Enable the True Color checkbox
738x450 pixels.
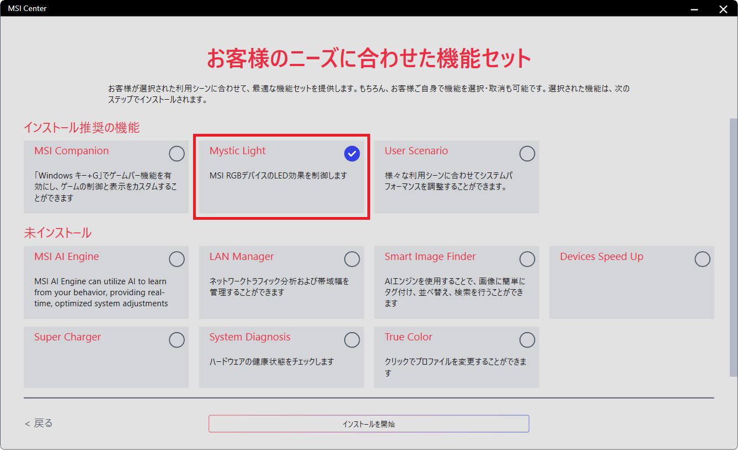527,340
